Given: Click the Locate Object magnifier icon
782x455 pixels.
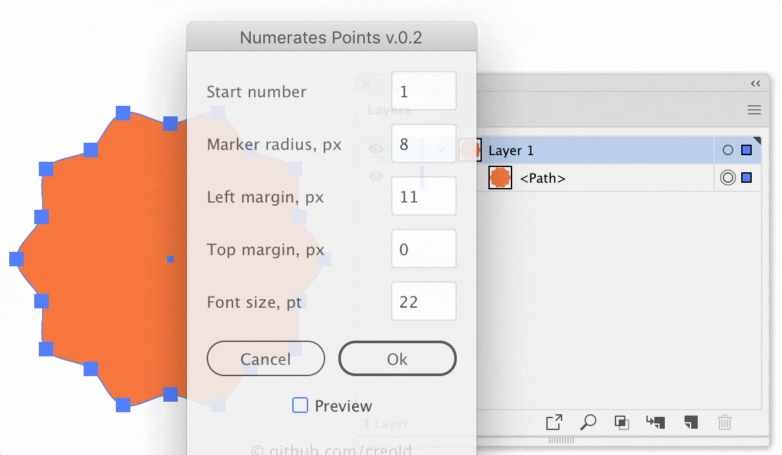Looking at the screenshot, I should 588,422.
